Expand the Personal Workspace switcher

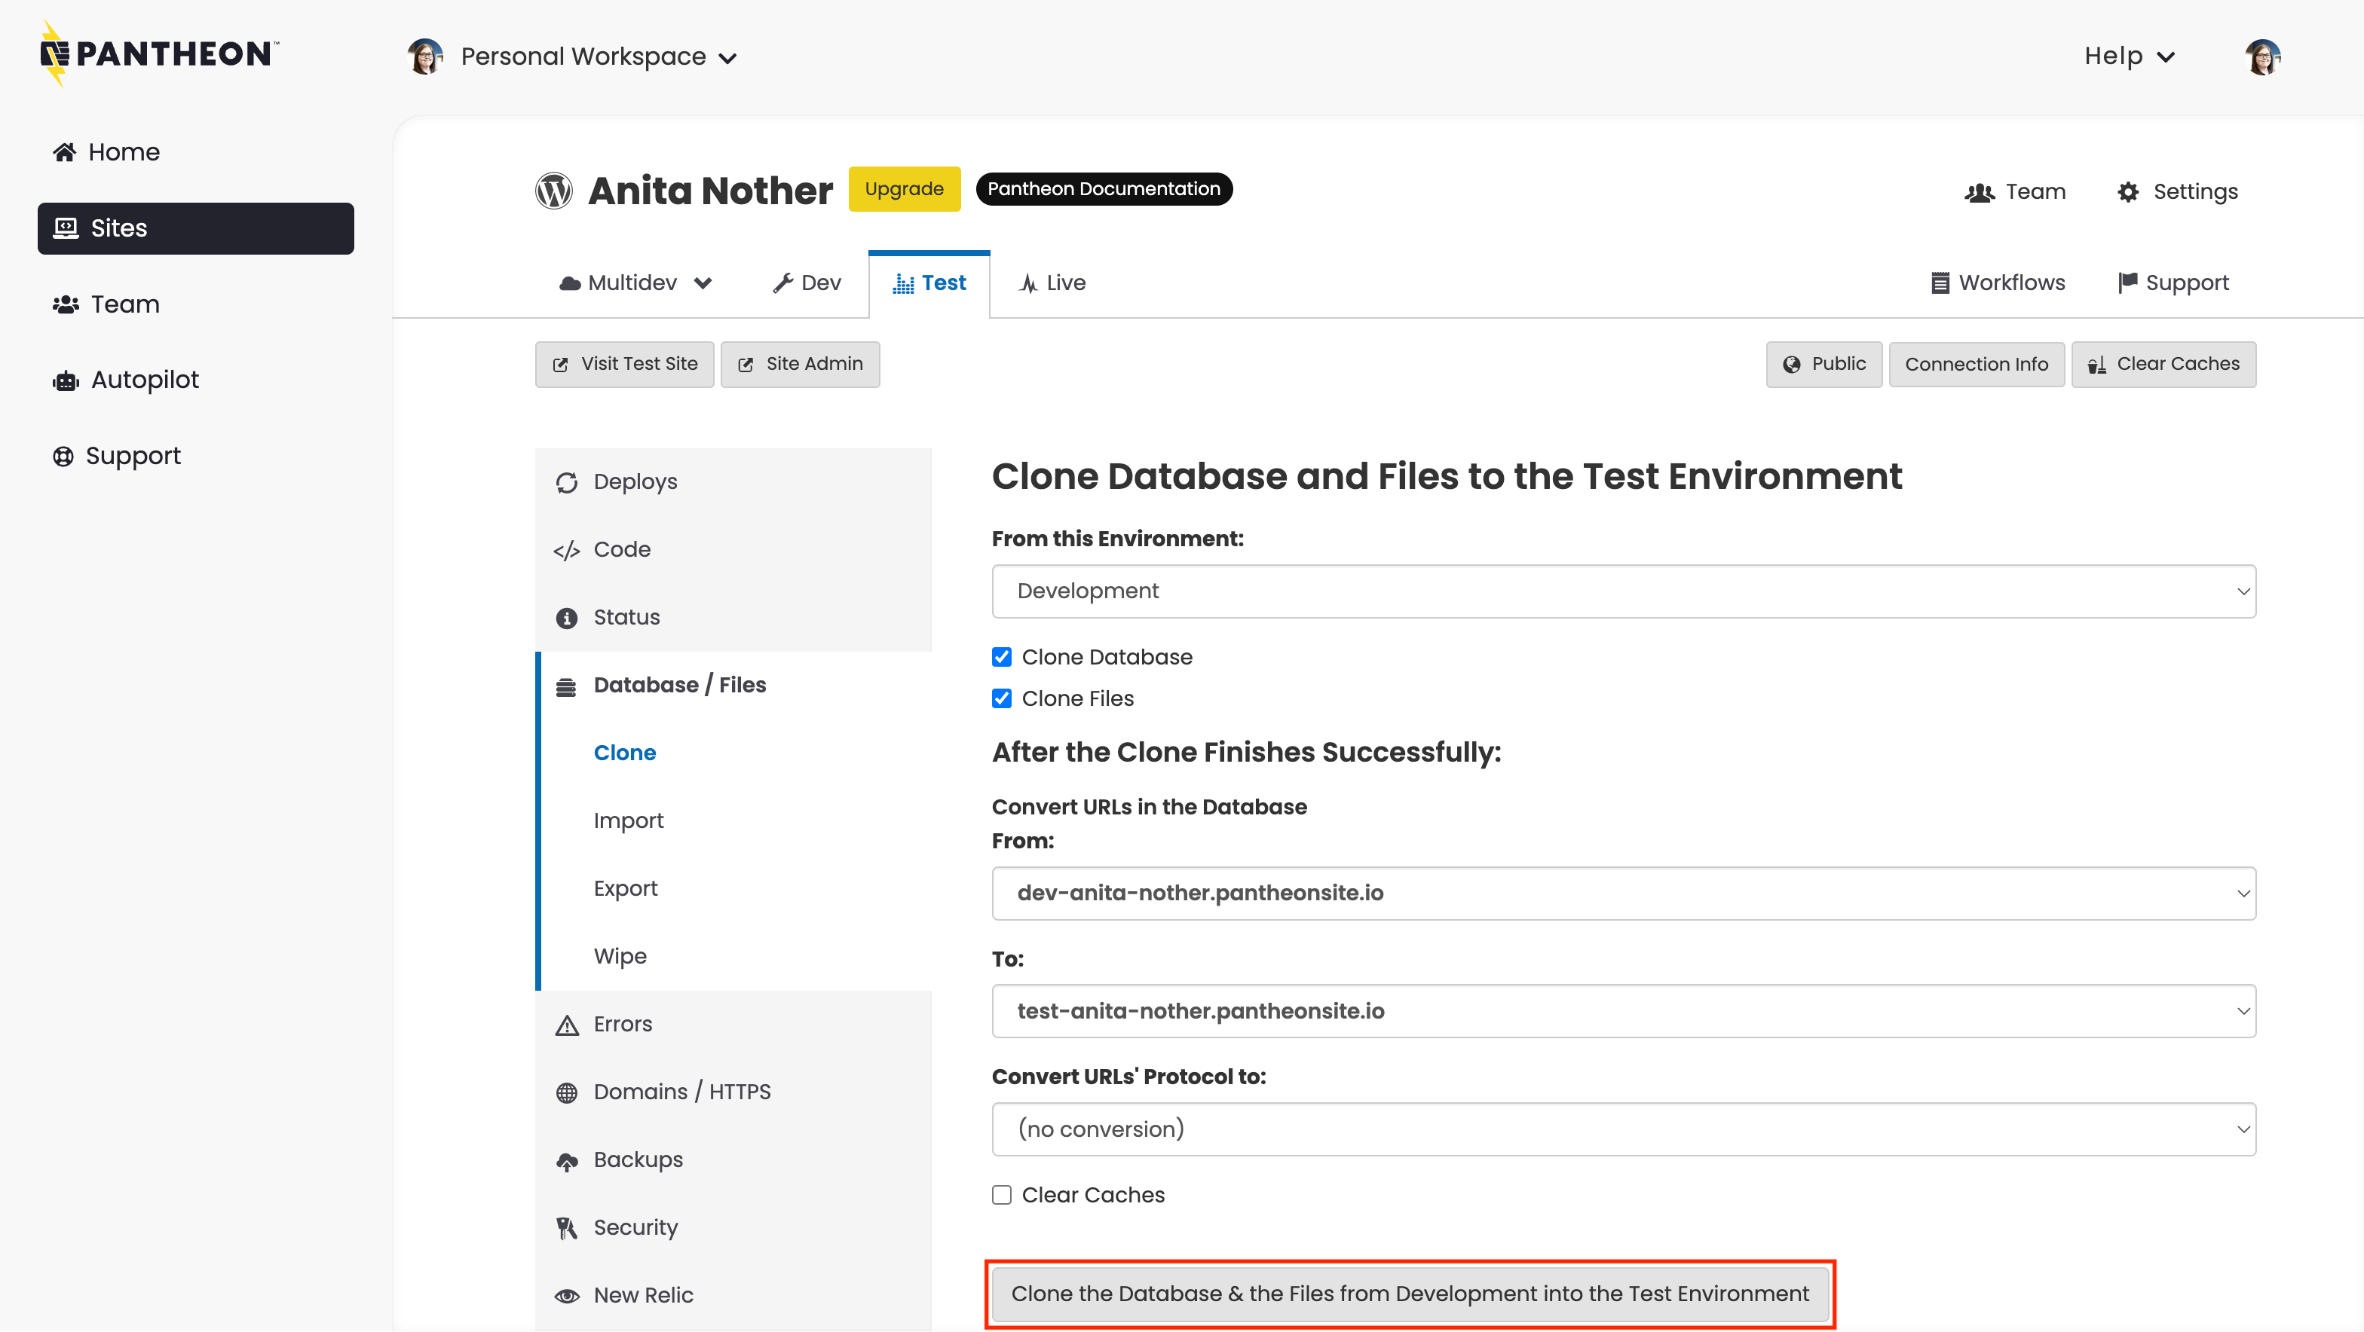point(596,57)
